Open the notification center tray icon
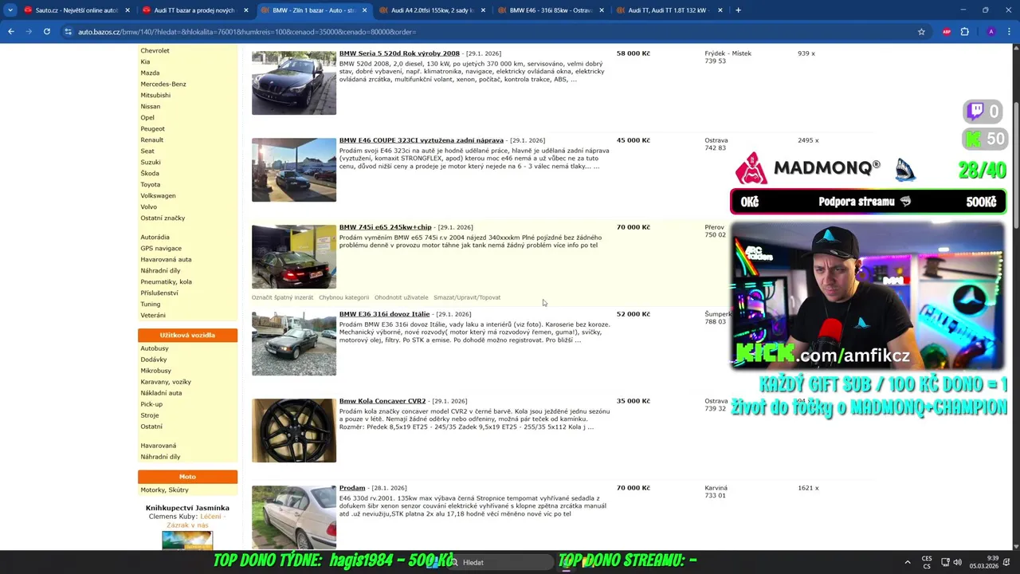The width and height of the screenshot is (1020, 574). (x=1007, y=562)
